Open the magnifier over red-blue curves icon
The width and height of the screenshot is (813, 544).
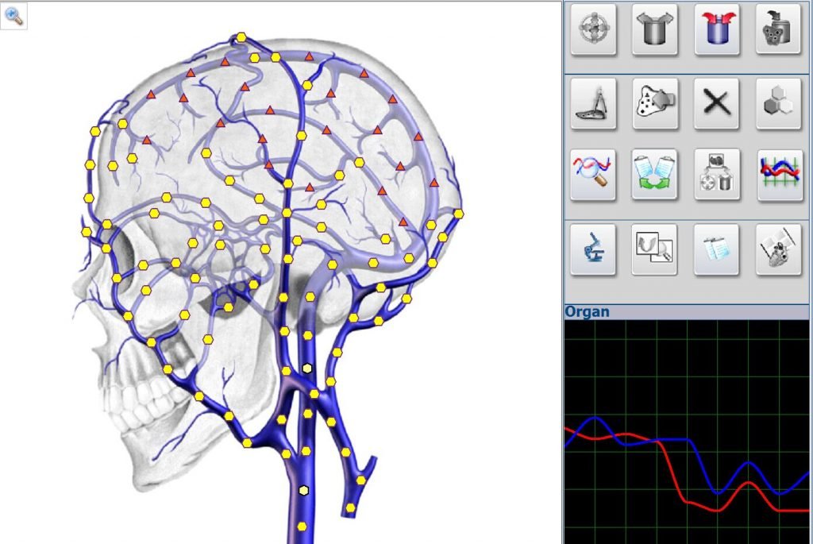(x=594, y=174)
